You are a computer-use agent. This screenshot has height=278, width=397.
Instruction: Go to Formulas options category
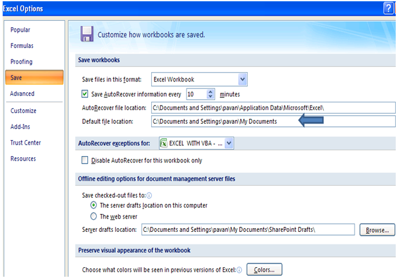(x=21, y=45)
